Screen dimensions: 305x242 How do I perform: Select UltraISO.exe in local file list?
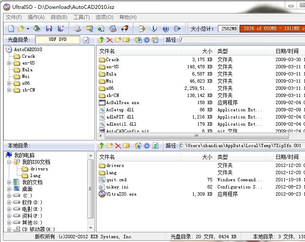(x=121, y=194)
